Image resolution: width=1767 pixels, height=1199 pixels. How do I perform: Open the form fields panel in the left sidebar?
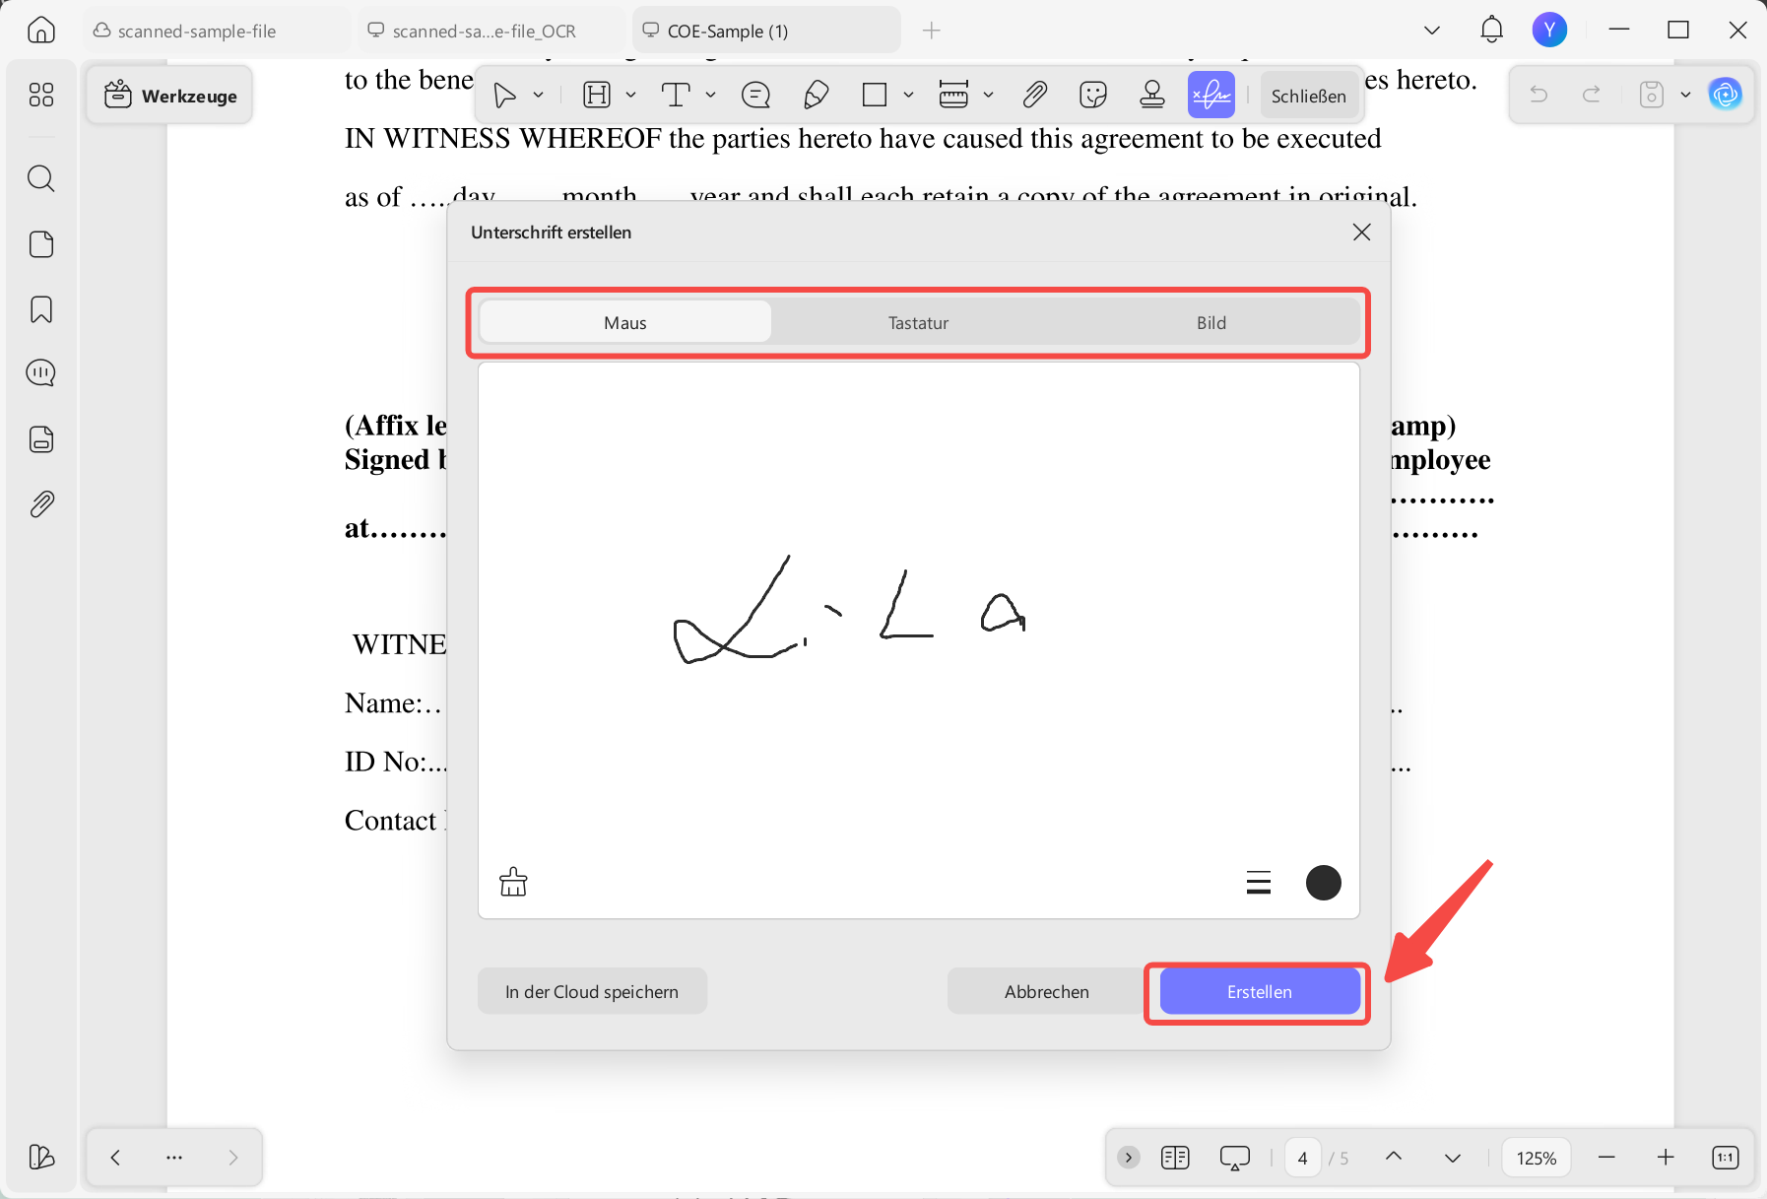tap(41, 439)
